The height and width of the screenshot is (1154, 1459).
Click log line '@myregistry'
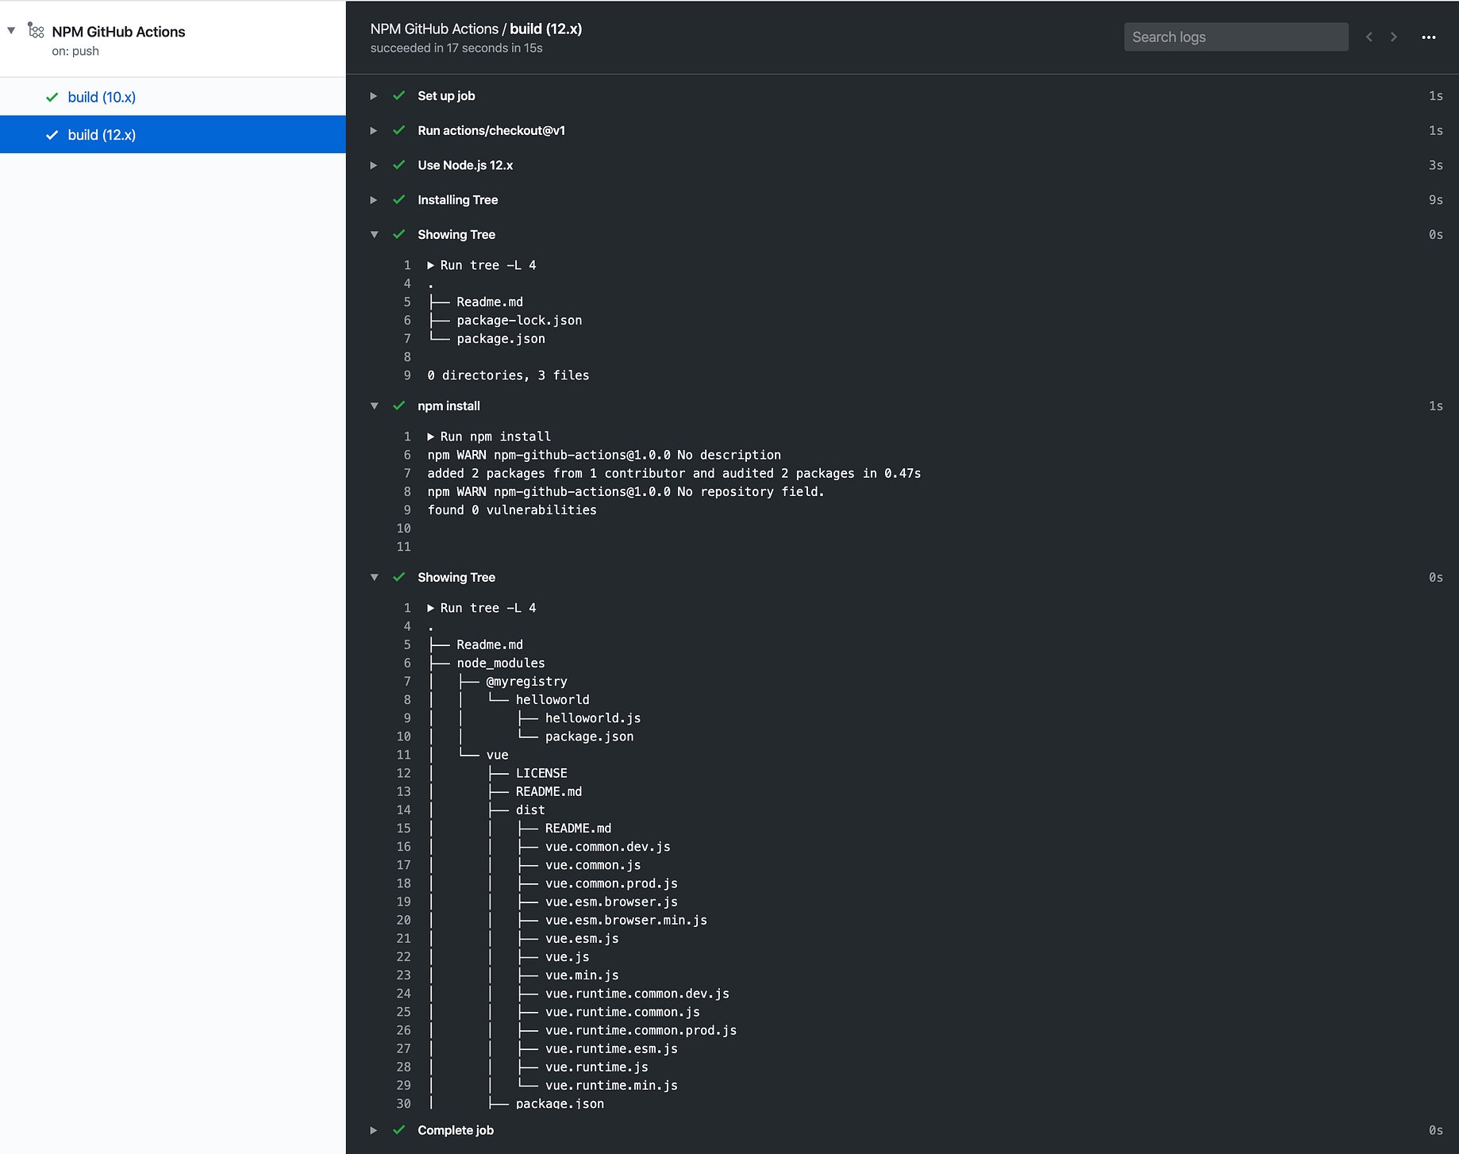tap(526, 682)
